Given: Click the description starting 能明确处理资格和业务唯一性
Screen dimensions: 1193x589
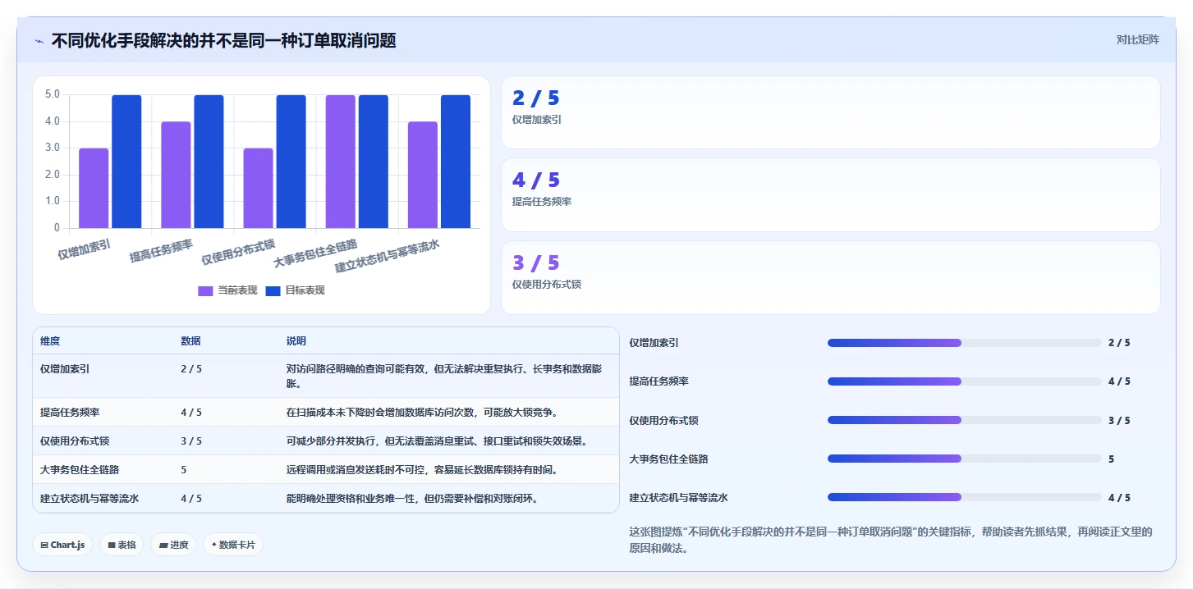Looking at the screenshot, I should pos(412,498).
